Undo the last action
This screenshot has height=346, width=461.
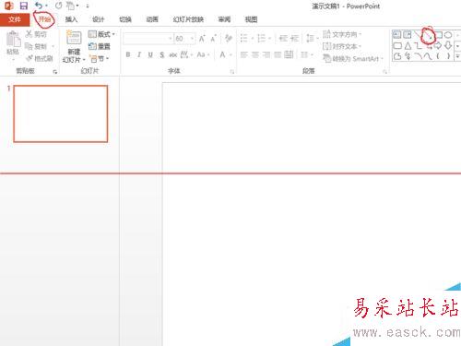point(39,6)
